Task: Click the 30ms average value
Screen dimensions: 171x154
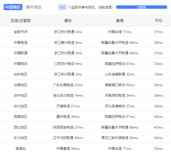Action: point(159,106)
